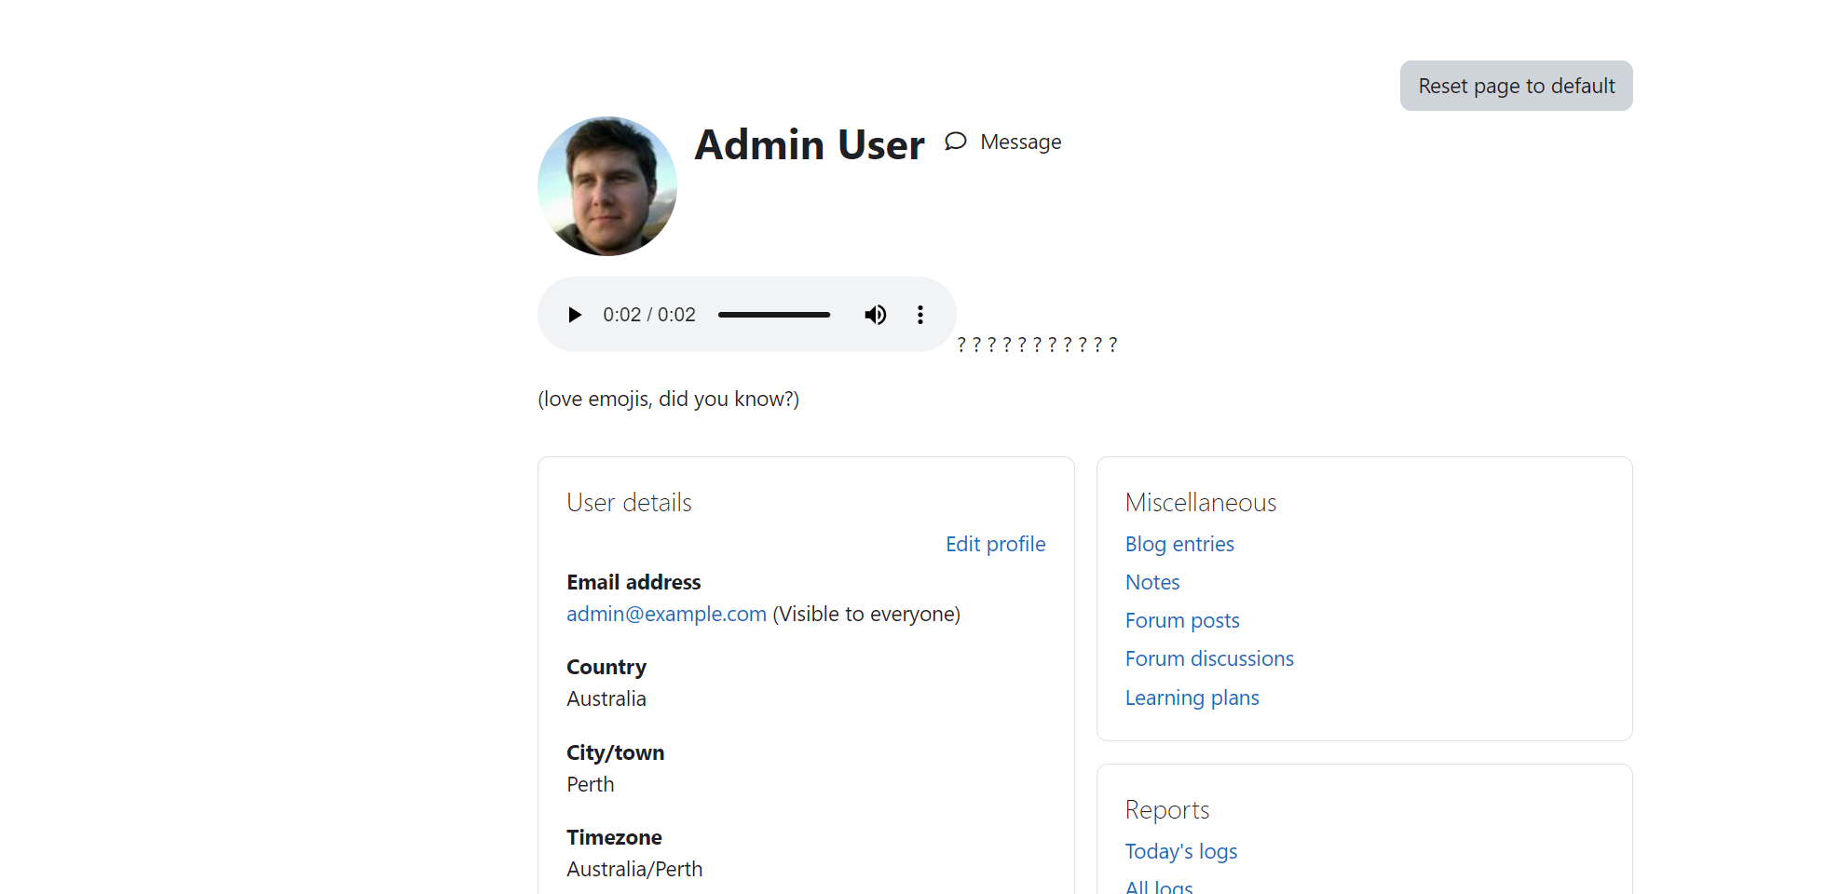
Task: Click the audio time readout 0:02 / 0:02
Action: point(649,315)
